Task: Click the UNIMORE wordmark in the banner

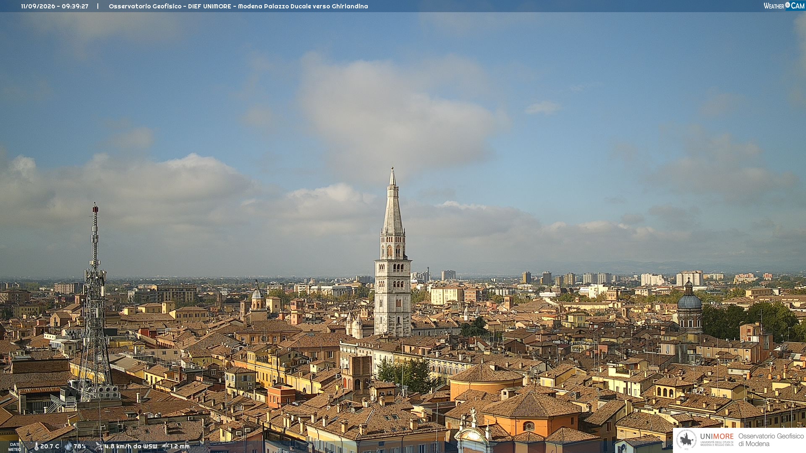Action: pyautogui.click(x=717, y=436)
